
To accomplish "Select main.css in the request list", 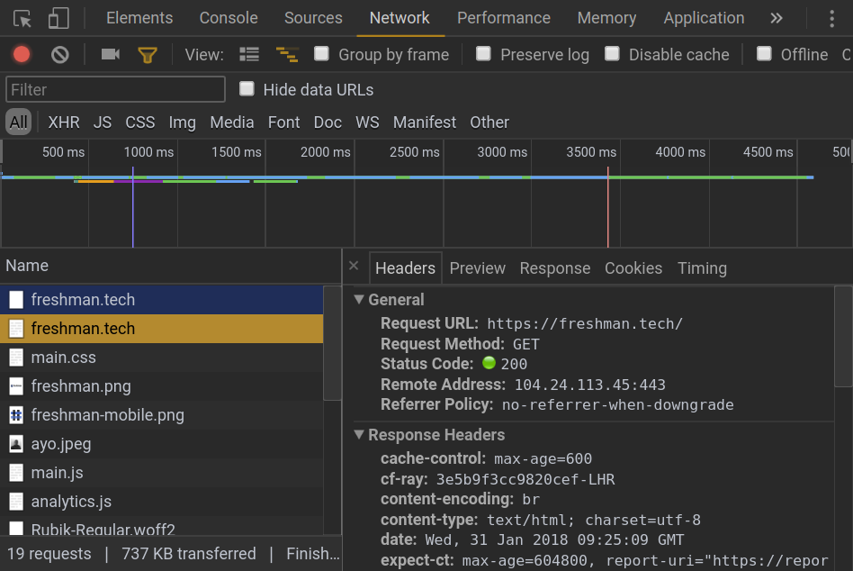I will point(63,358).
